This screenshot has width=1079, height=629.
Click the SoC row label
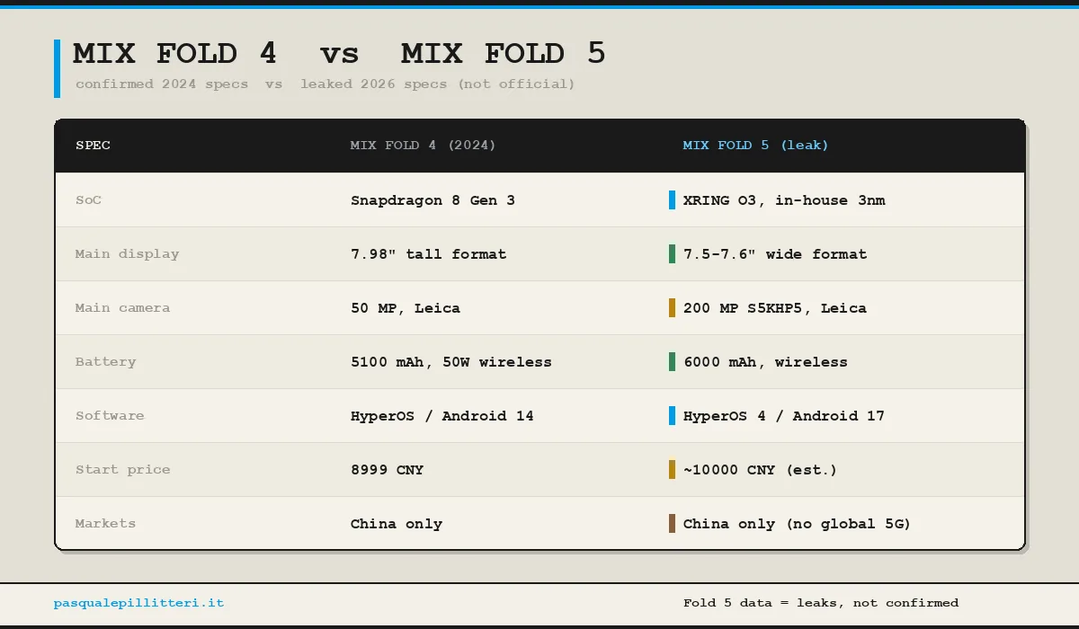88,199
